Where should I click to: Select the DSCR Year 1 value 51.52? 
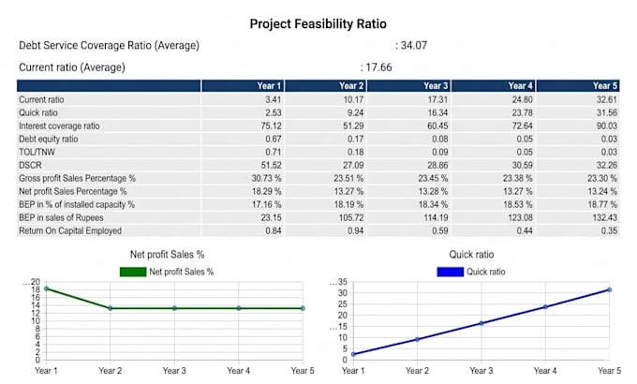tap(271, 166)
